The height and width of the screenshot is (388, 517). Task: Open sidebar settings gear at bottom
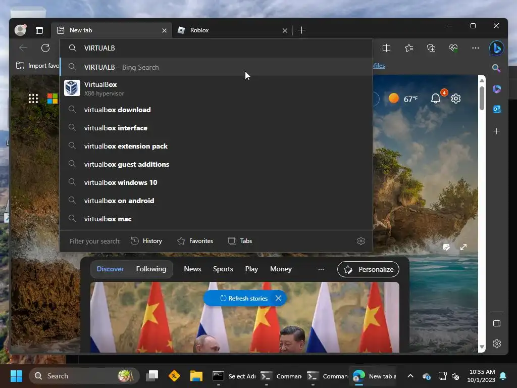point(497,344)
